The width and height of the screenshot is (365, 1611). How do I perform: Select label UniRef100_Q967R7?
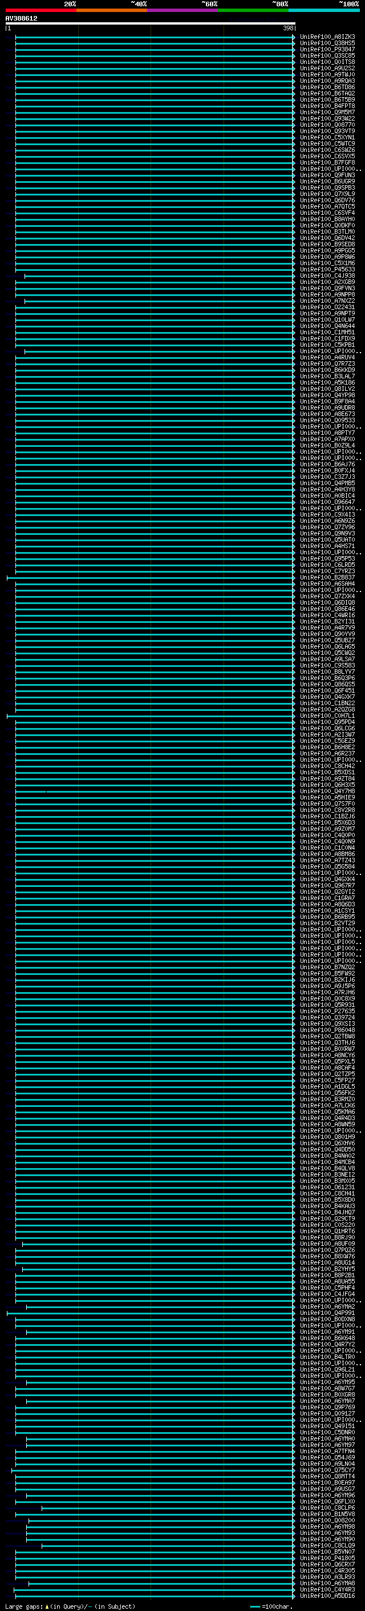pos(327,886)
